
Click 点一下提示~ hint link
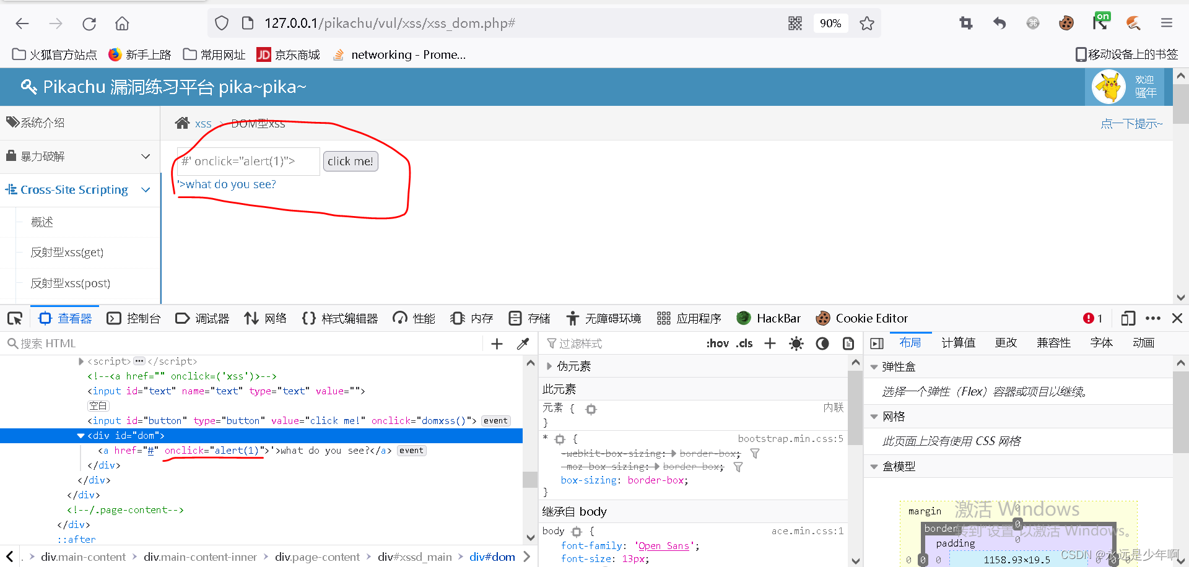(1131, 124)
